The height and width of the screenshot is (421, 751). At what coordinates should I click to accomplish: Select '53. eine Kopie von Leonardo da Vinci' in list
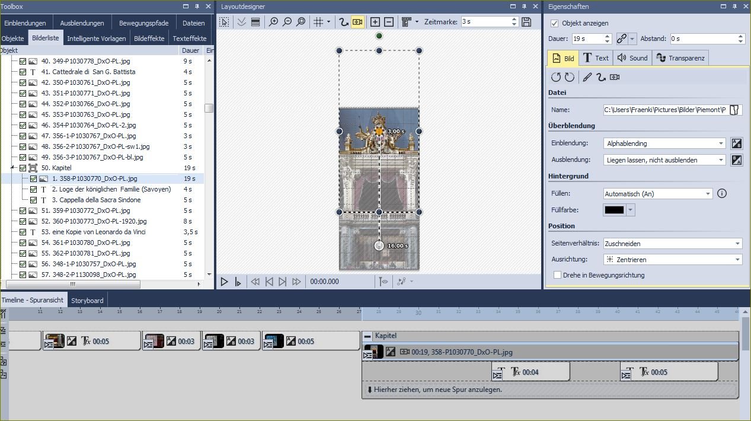94,232
